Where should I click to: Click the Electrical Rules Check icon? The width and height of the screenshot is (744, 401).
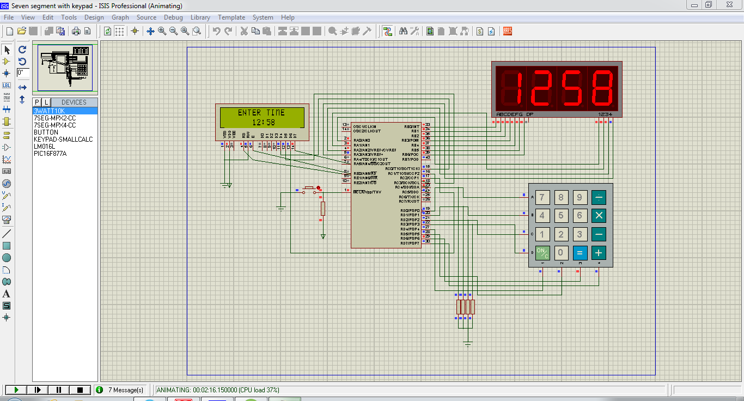(x=491, y=31)
